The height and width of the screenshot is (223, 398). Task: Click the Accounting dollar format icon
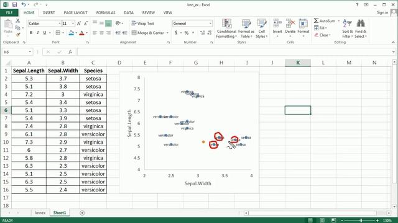tap(176, 33)
